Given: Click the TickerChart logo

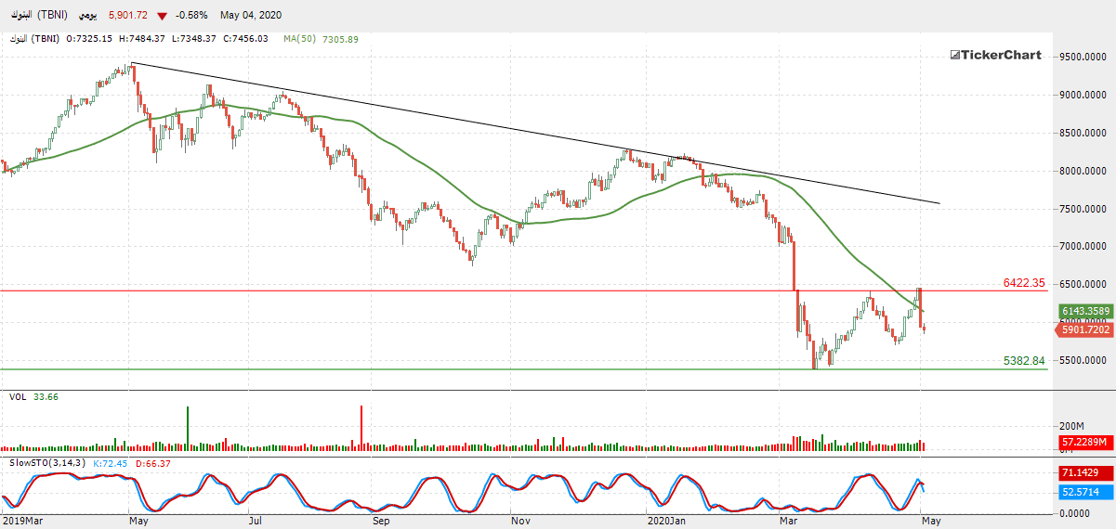Looking at the screenshot, I should click(x=995, y=56).
